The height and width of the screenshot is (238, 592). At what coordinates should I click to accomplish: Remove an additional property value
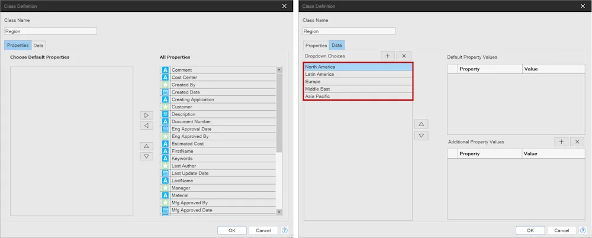[577, 141]
